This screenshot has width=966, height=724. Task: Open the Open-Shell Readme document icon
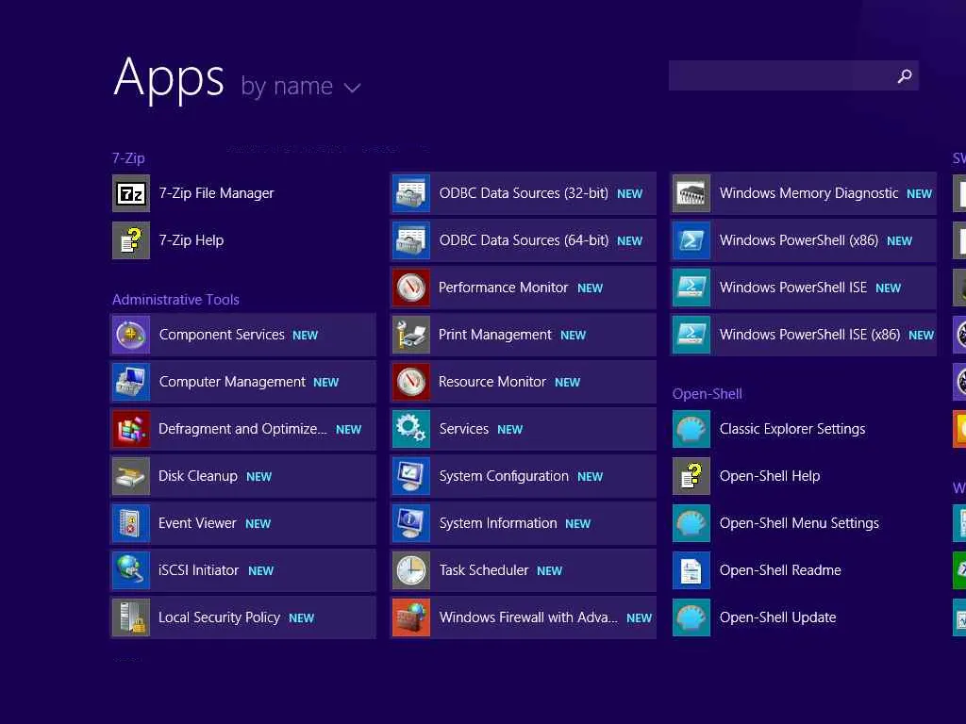[691, 570]
